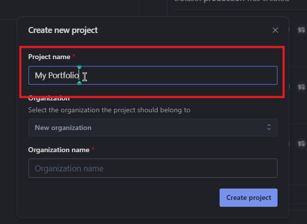Image resolution: width=307 pixels, height=224 pixels.
Task: Click the Dataset production activity text
Action: 232,1
